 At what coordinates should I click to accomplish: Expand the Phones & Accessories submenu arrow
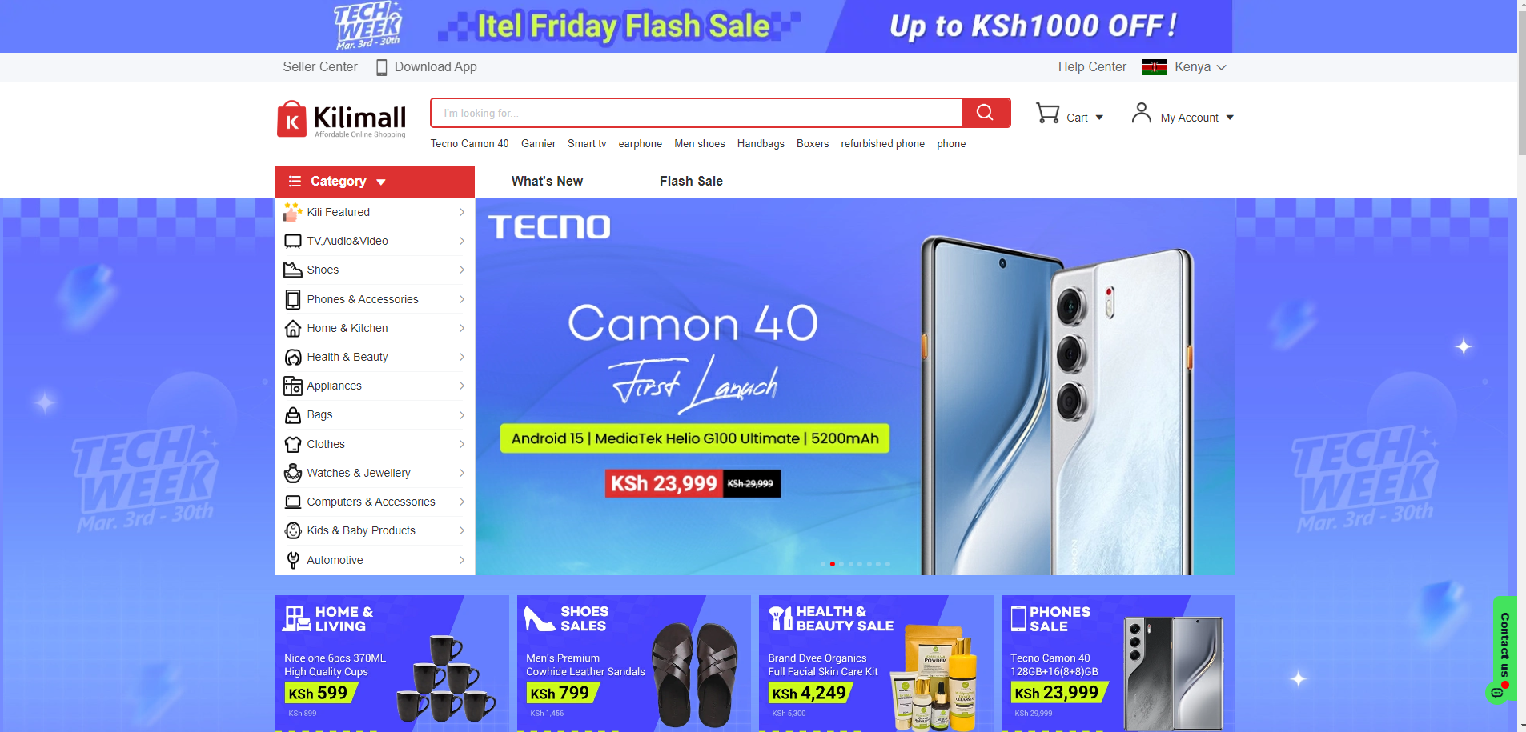[x=462, y=299]
